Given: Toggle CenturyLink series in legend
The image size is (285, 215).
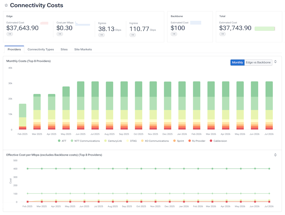Looking at the screenshot, I should click(x=113, y=141).
